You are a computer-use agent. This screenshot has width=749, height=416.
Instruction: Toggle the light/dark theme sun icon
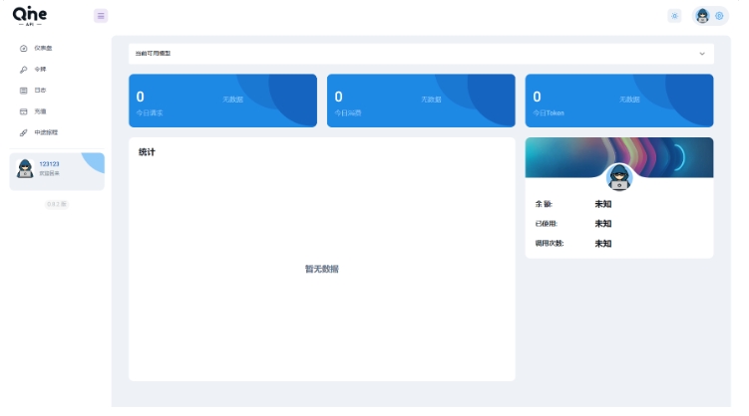[x=674, y=16]
